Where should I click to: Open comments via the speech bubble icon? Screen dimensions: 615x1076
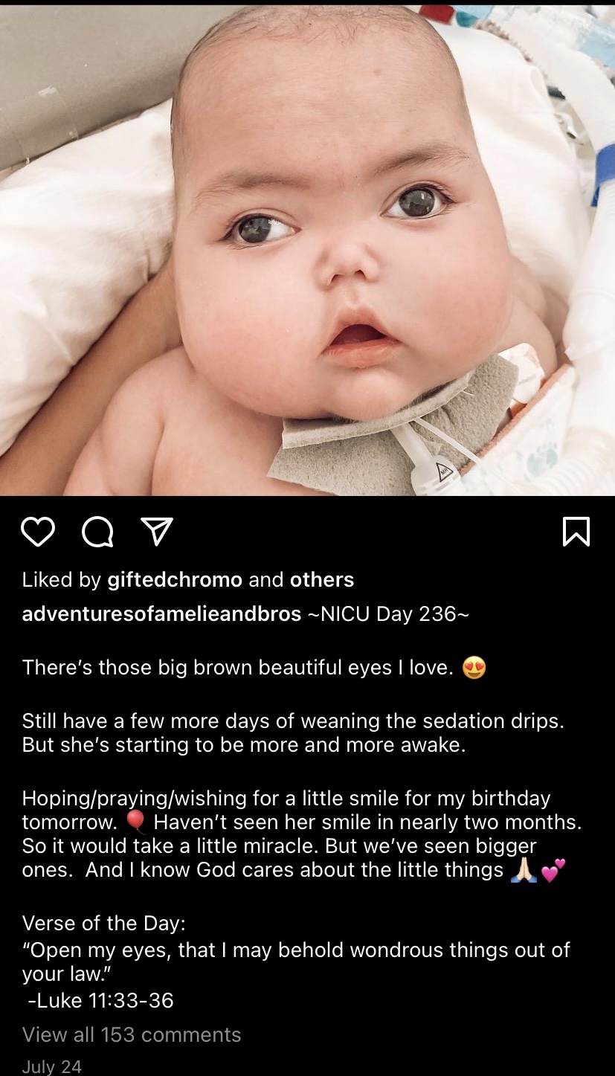[x=97, y=532]
